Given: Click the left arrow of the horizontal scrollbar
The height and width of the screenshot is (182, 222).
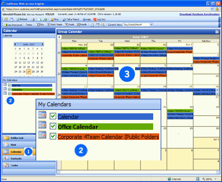Looking at the screenshot, I should point(59,172).
